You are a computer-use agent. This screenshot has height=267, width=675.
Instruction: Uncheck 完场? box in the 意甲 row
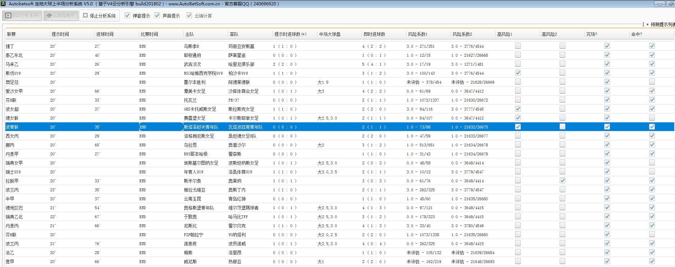(607, 261)
